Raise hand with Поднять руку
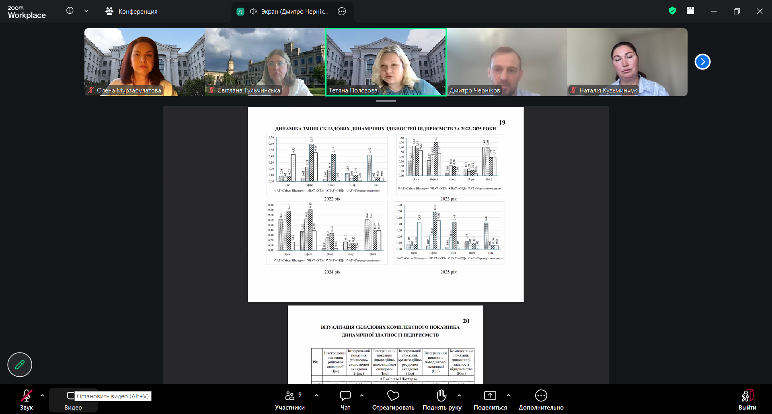This screenshot has height=414, width=772. point(442,400)
